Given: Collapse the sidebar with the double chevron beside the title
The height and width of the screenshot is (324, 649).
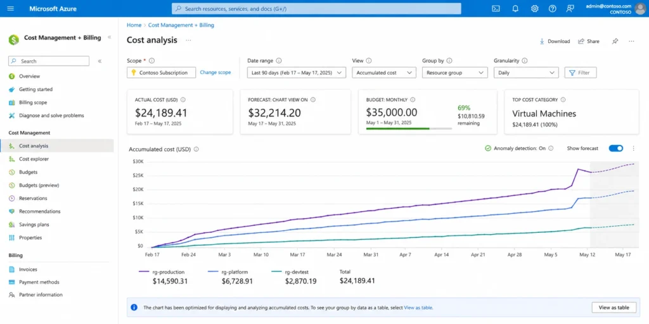Looking at the screenshot, I should coord(109,37).
